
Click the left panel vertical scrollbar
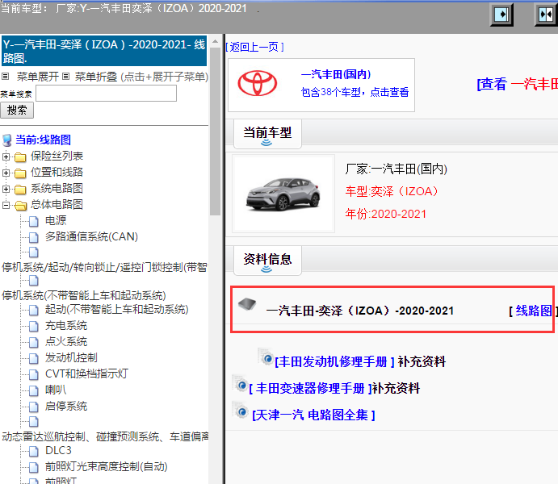[216, 131]
